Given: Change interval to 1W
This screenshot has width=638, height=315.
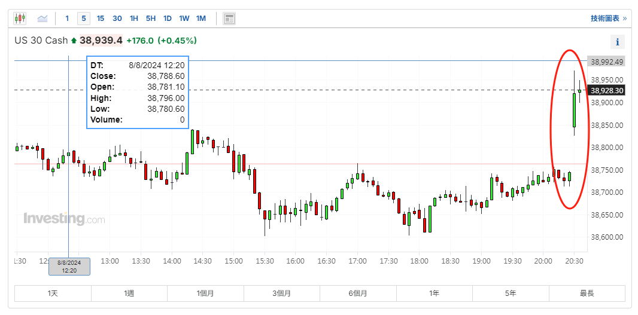Looking at the screenshot, I should coord(184,19).
